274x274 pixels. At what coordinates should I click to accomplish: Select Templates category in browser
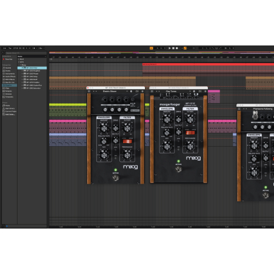[x=8, y=97]
